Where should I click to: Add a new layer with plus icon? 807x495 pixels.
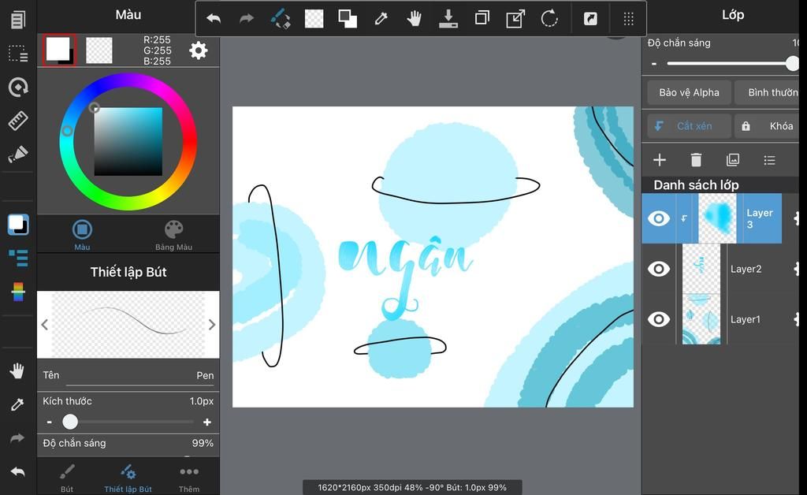[660, 160]
